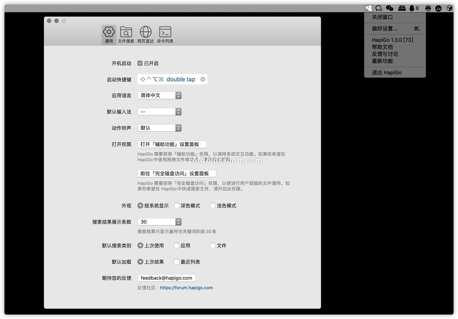Select the 网页直达 globe icon
Image resolution: width=458 pixels, height=319 pixels.
[145, 33]
